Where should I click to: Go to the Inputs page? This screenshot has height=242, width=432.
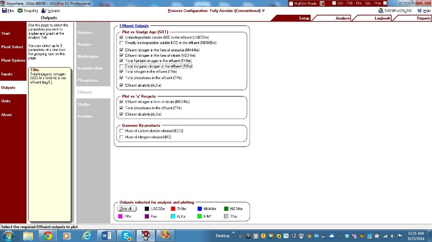[7, 74]
